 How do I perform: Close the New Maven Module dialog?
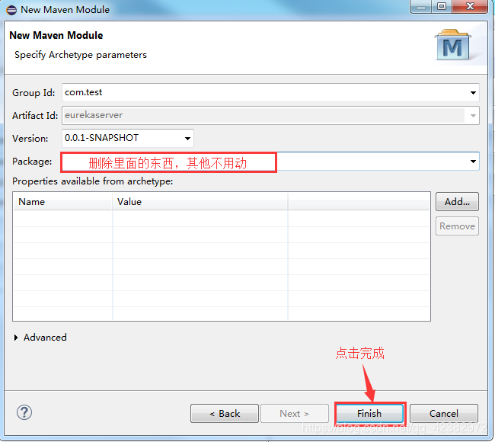pos(470,6)
